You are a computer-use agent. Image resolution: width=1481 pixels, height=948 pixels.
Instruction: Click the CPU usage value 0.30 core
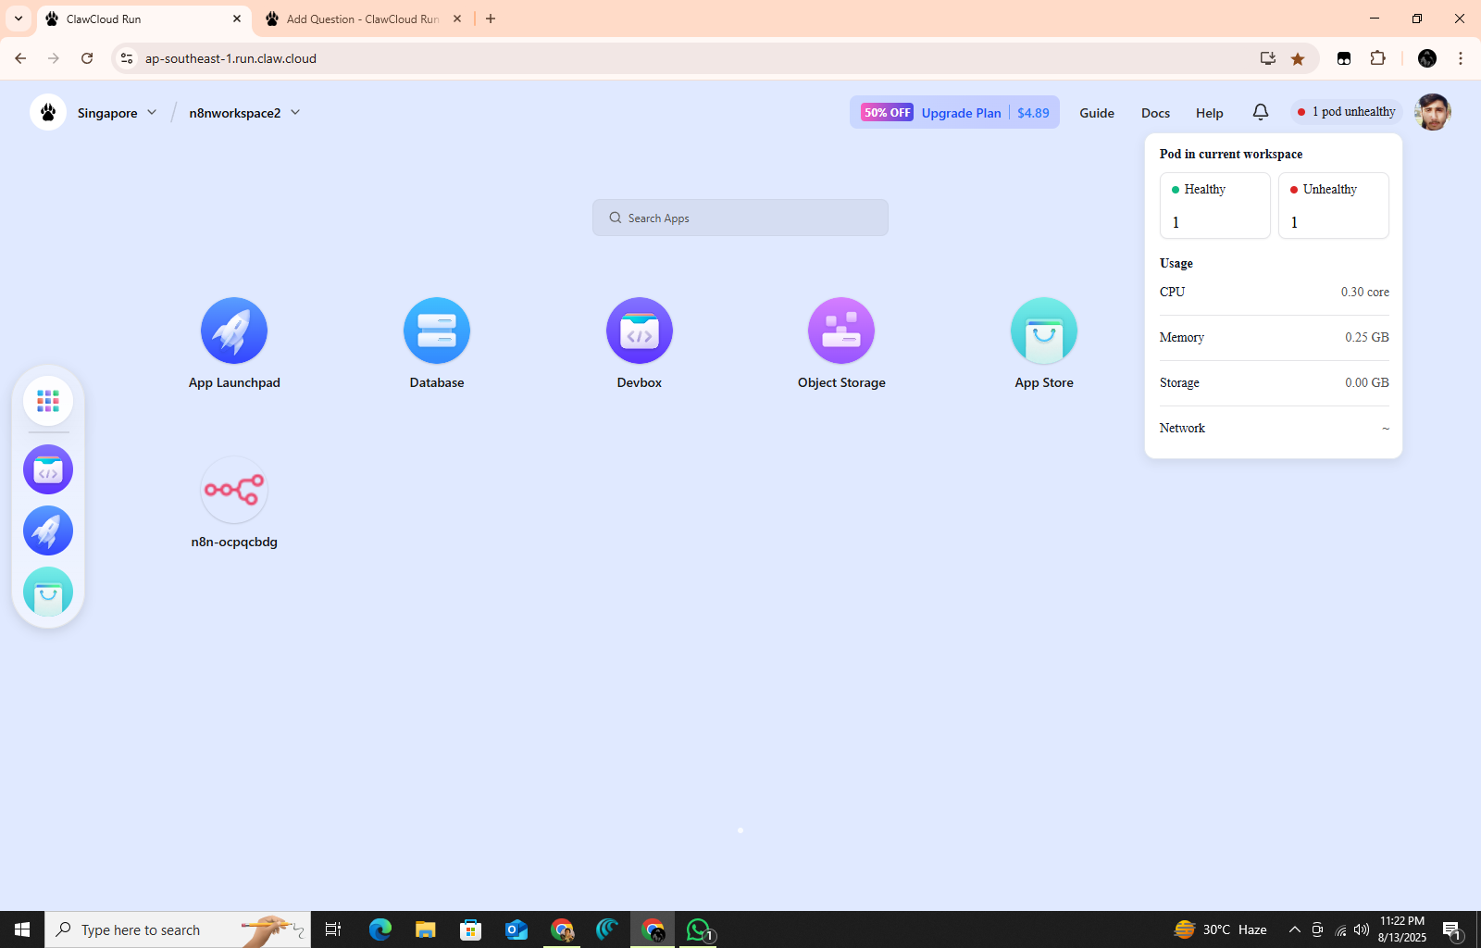click(x=1365, y=292)
